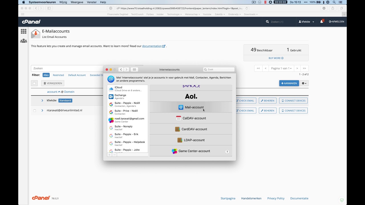Screen dimensions: 365x205
Task: Click the Safari downloads button
Action: point(324,8)
